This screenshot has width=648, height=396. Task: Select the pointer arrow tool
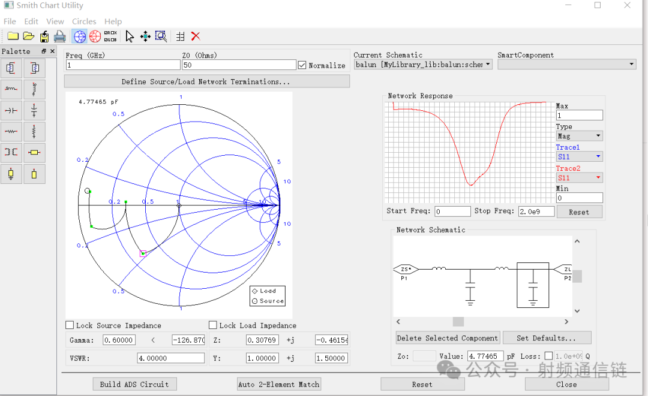(x=130, y=37)
